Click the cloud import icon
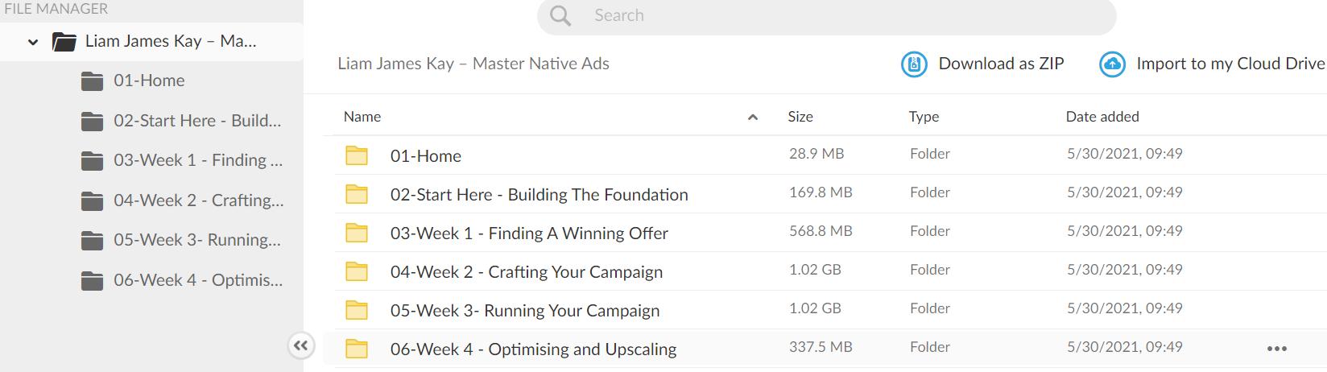Image resolution: width=1327 pixels, height=372 pixels. 1112,64
